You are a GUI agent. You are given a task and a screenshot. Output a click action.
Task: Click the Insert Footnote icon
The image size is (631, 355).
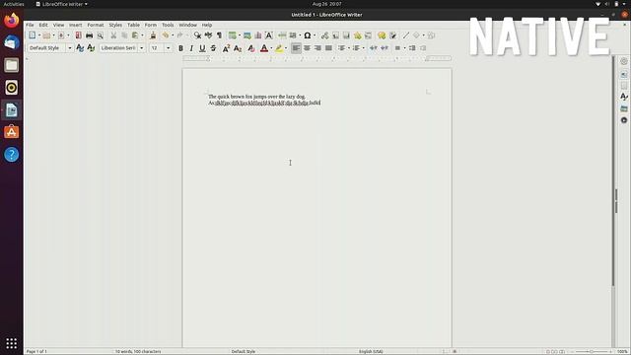pyautogui.click(x=335, y=35)
